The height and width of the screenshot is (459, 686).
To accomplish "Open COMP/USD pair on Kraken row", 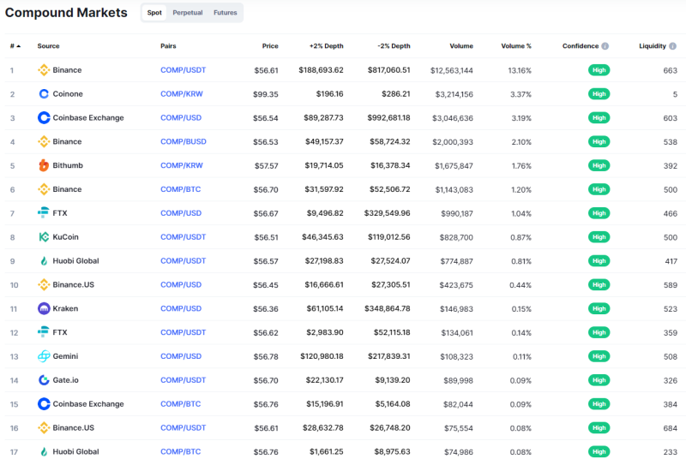I will click(x=181, y=308).
